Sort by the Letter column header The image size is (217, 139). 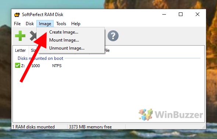pos(21,50)
